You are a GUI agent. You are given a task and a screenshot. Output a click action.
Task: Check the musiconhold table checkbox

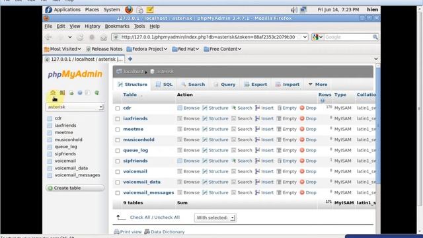(x=118, y=139)
